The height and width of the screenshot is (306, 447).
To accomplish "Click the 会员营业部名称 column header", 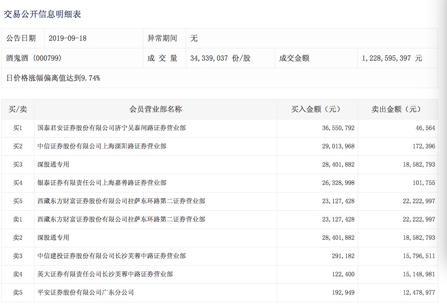I will (x=156, y=109).
